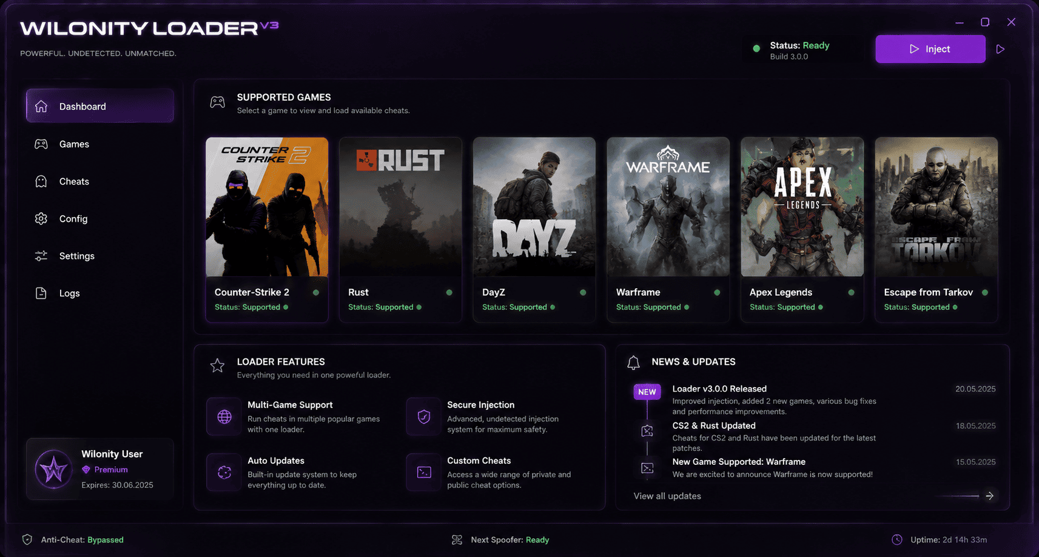Click the Uptime clock icon
The width and height of the screenshot is (1039, 557).
click(897, 539)
